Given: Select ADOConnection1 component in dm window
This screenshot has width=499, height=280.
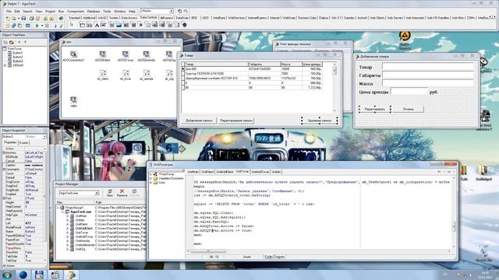Looking at the screenshot, I should pos(73,56).
